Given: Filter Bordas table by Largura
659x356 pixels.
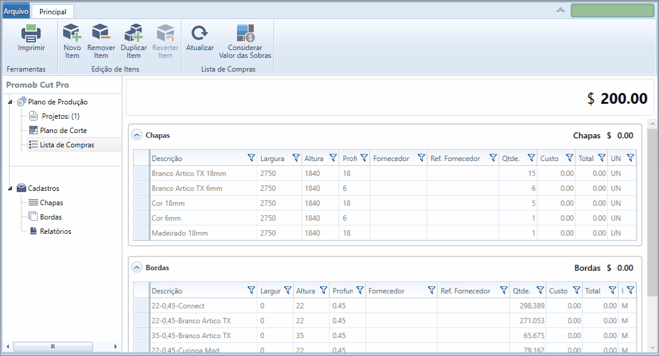Looking at the screenshot, I should (x=288, y=290).
